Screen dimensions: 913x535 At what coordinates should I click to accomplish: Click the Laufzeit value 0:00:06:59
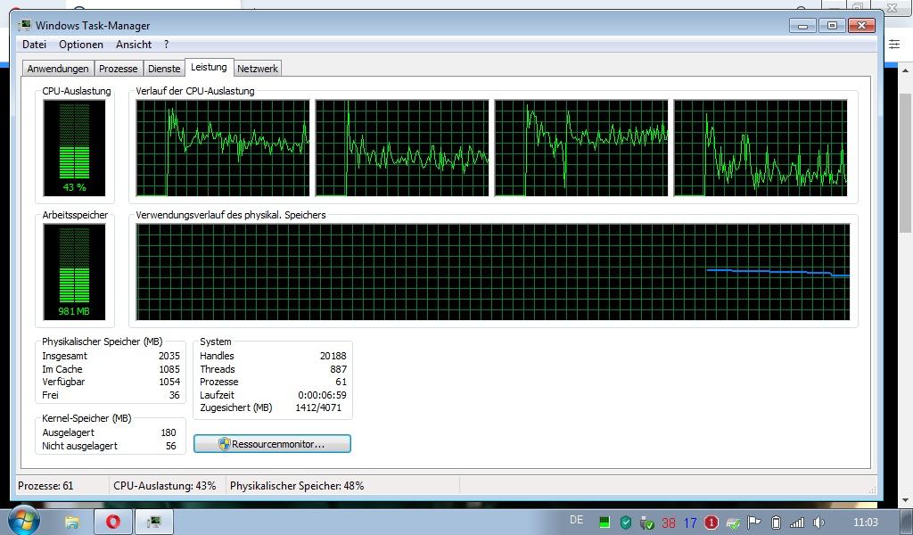pos(322,395)
